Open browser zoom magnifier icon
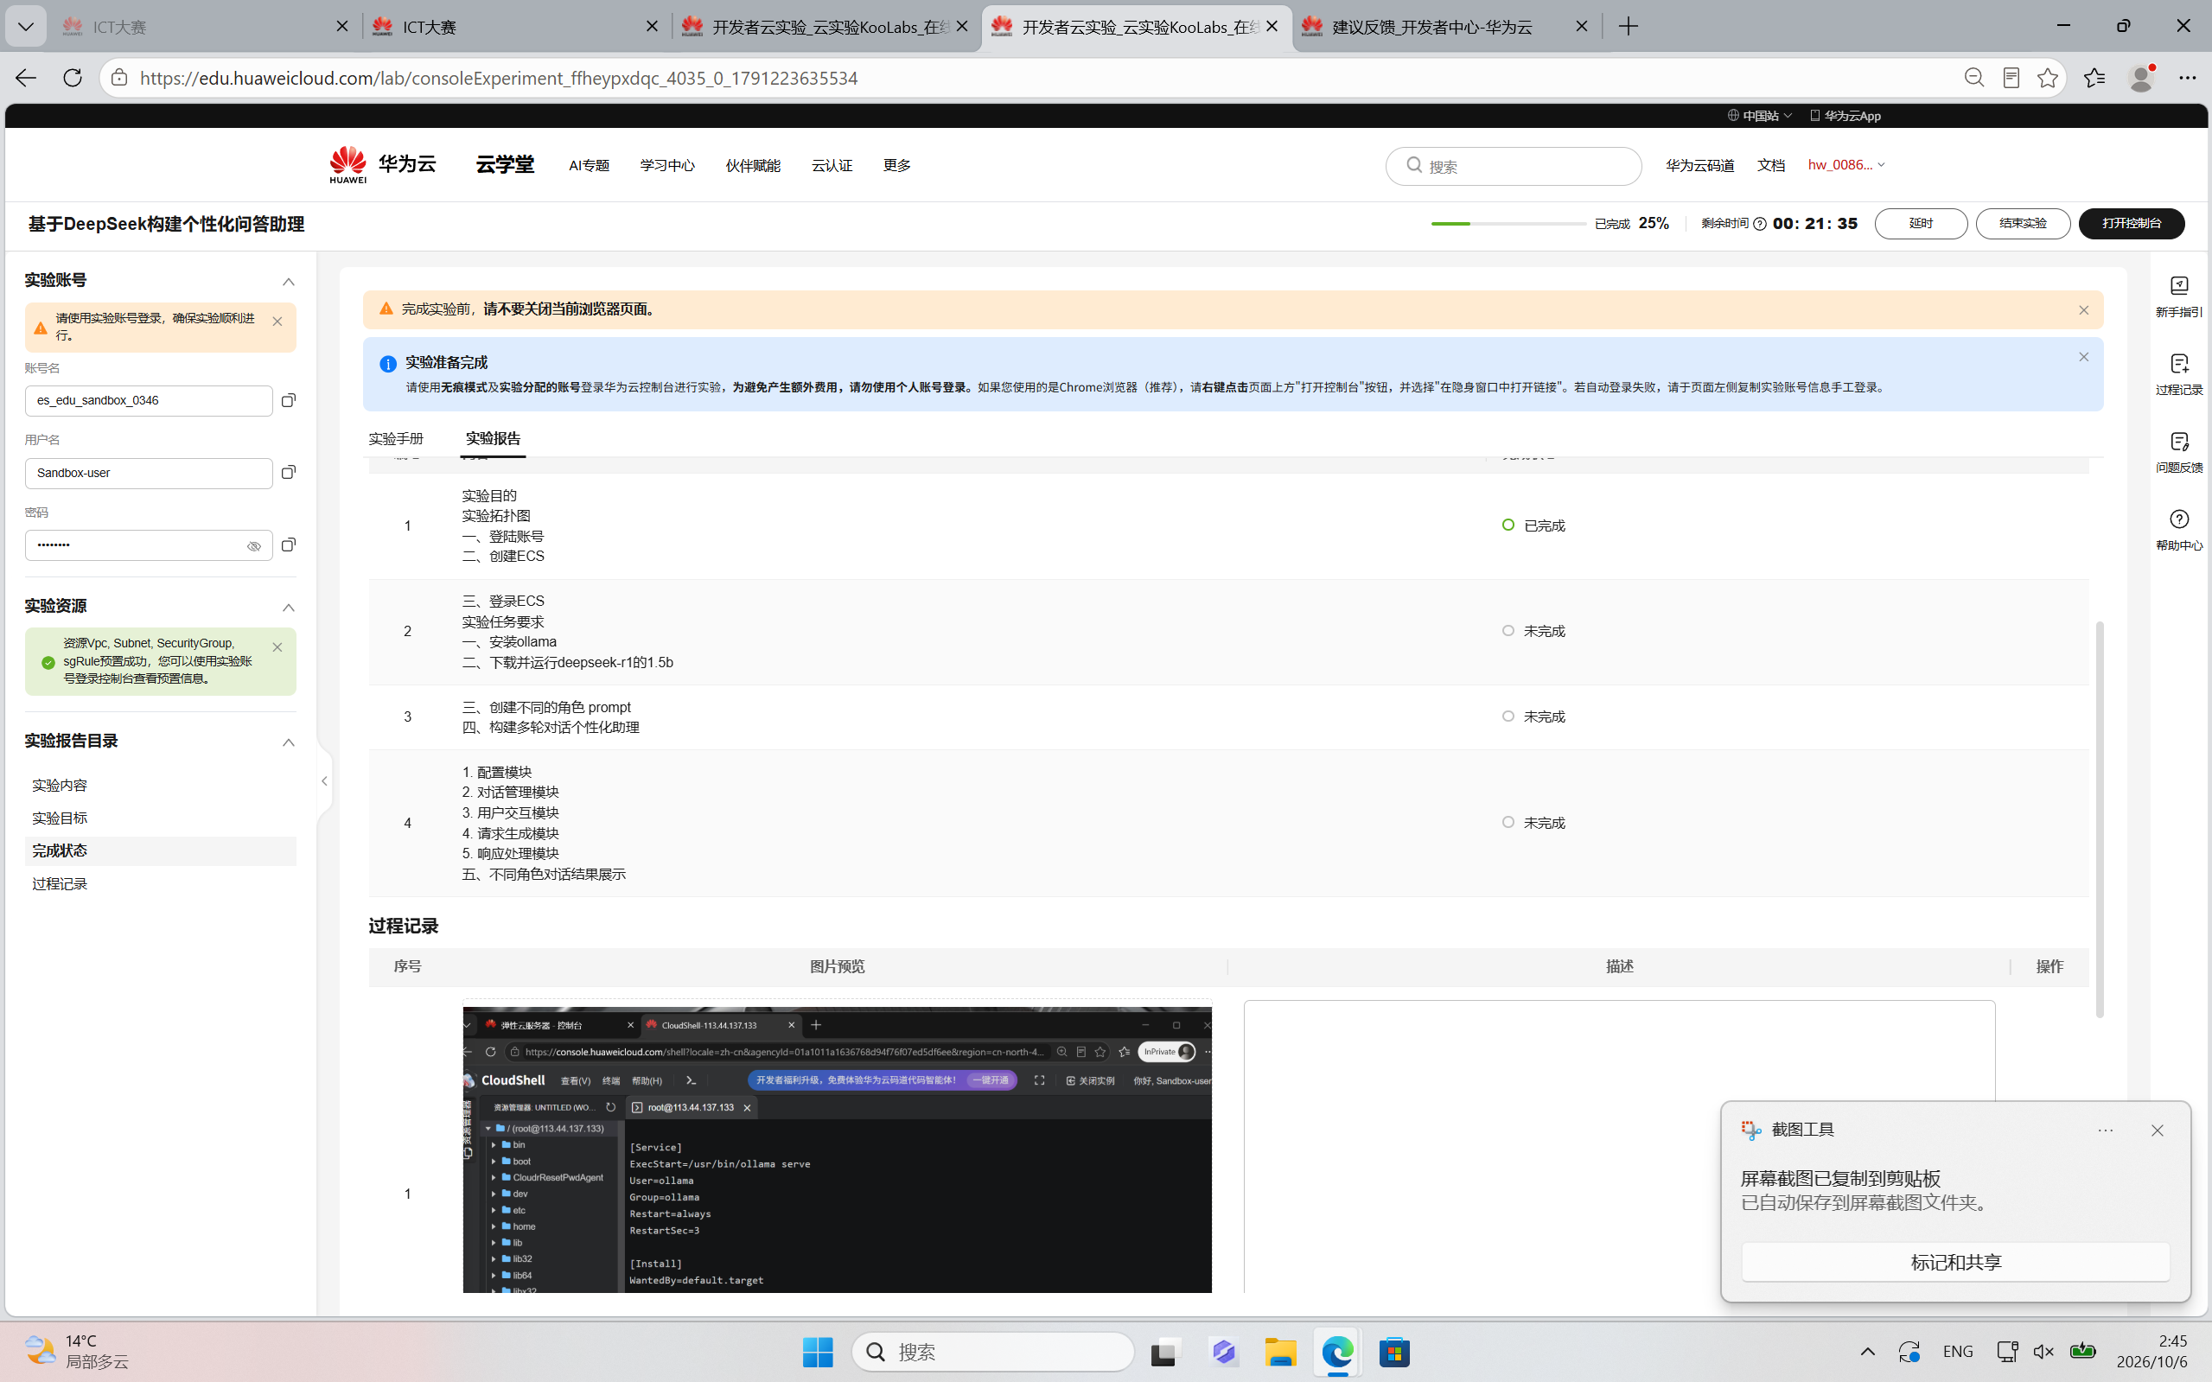The height and width of the screenshot is (1382, 2212). coord(1973,78)
